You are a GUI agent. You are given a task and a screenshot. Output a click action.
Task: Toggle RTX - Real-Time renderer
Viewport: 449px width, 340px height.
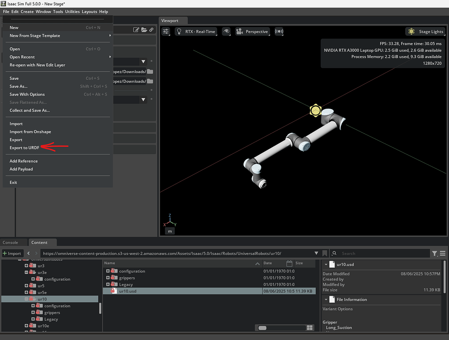(196, 31)
